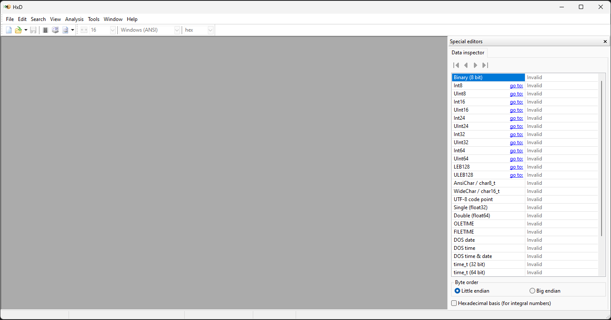Open the Edit menu
Viewport: 611px width, 320px height.
tap(22, 19)
